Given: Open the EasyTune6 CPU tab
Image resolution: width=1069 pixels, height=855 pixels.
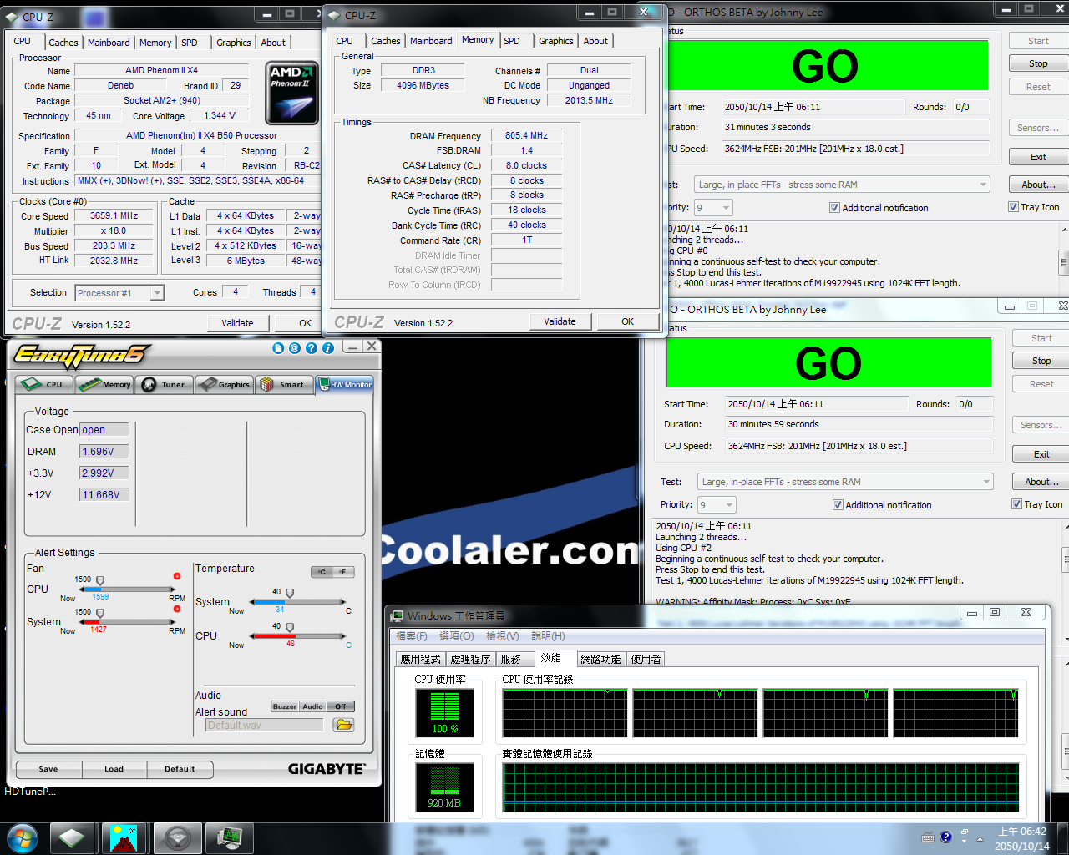Looking at the screenshot, I should (x=44, y=385).
